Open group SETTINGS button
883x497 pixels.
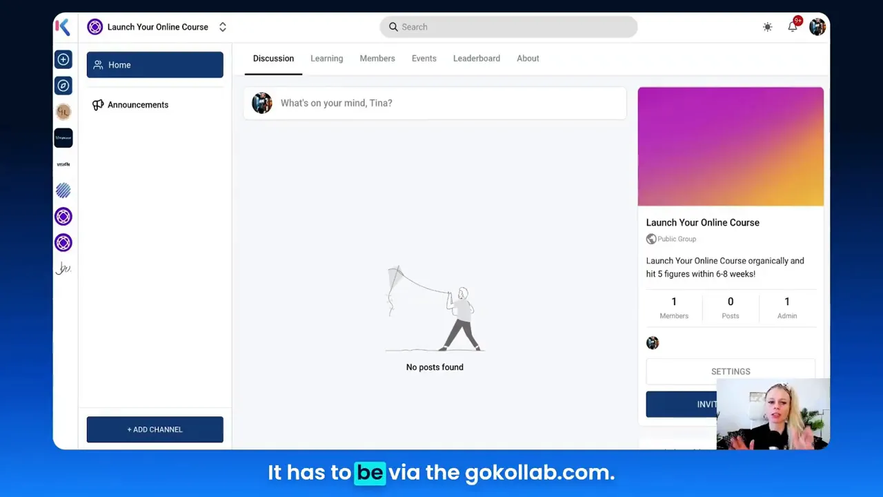(731, 371)
